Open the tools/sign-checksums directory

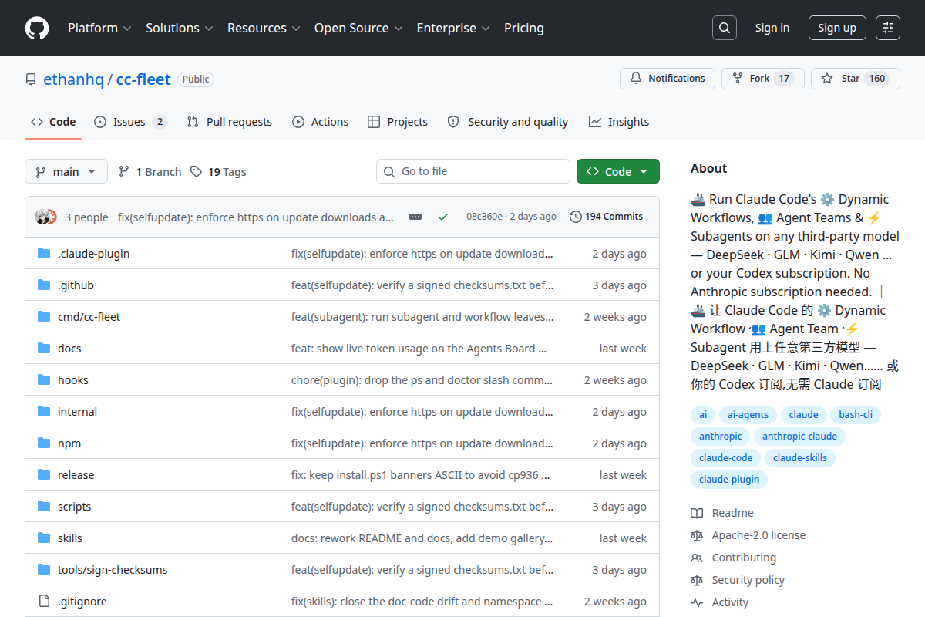coord(113,570)
